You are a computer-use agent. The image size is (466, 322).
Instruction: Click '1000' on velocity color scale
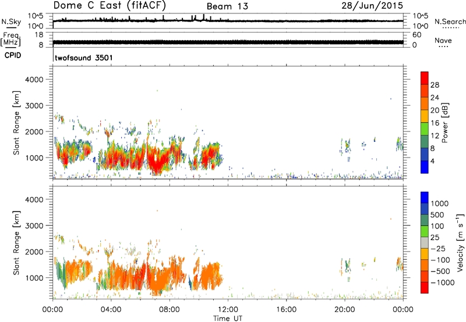click(440, 203)
